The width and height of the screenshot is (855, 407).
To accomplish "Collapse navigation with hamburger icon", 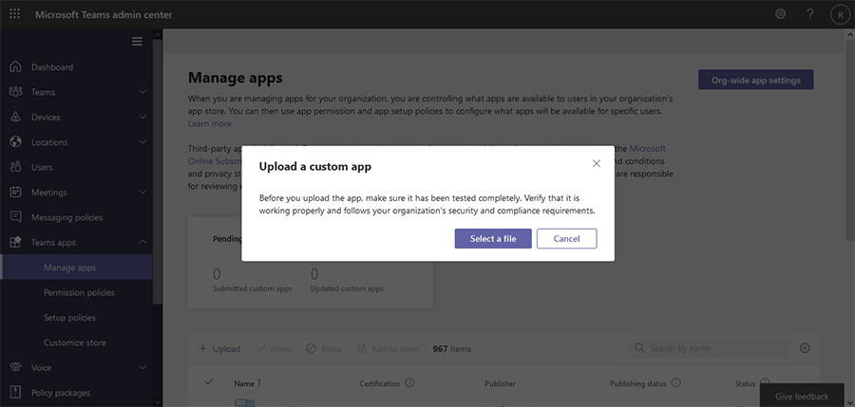I will [137, 42].
